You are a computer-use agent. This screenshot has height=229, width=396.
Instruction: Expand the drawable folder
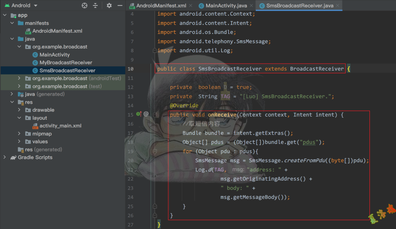pyautogui.click(x=19, y=110)
